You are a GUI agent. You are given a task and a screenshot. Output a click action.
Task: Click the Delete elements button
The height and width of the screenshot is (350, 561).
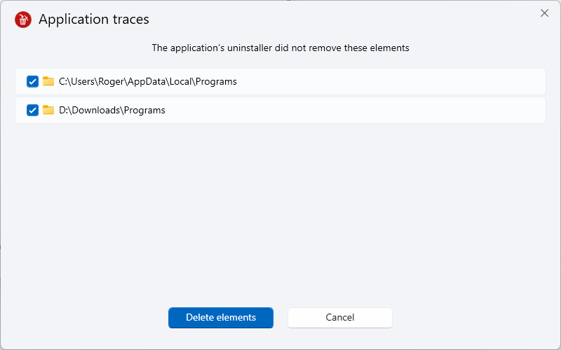[221, 318]
